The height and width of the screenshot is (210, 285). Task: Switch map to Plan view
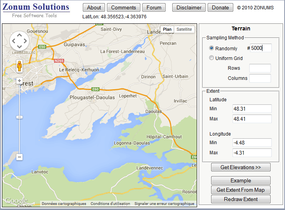(x=167, y=29)
